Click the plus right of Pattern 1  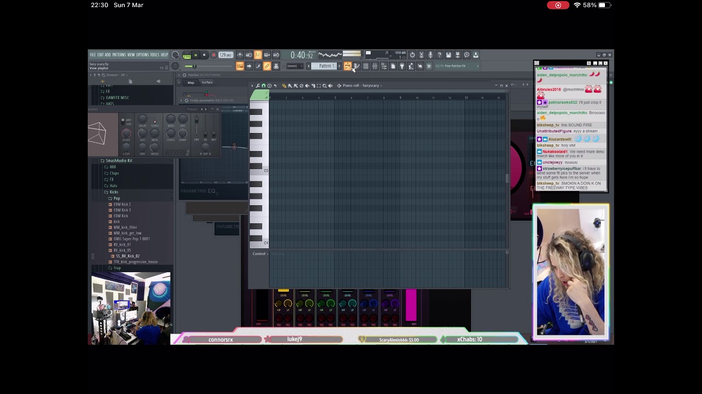[x=339, y=66]
